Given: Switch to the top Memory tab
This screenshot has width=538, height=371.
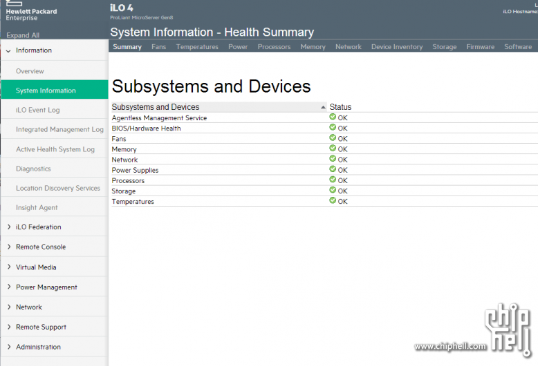Looking at the screenshot, I should tap(313, 47).
